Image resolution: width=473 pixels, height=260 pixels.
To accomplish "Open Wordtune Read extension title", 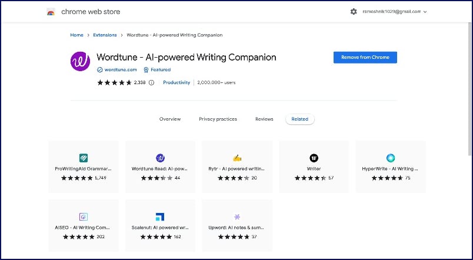I will (x=160, y=169).
